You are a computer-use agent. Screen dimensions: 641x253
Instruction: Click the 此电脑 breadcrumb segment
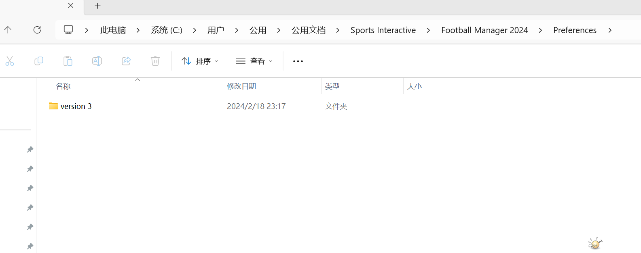pyautogui.click(x=113, y=30)
